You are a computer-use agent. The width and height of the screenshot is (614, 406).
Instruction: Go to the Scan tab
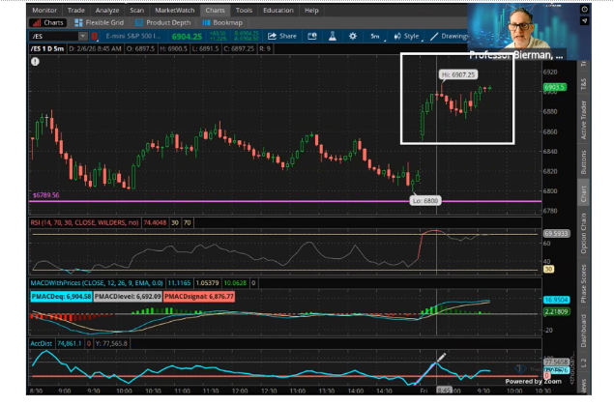point(136,11)
